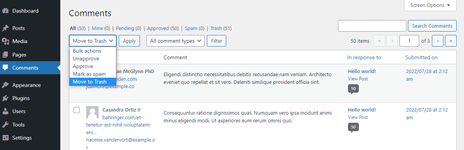Open the Trash (51) filter link

tap(221, 28)
